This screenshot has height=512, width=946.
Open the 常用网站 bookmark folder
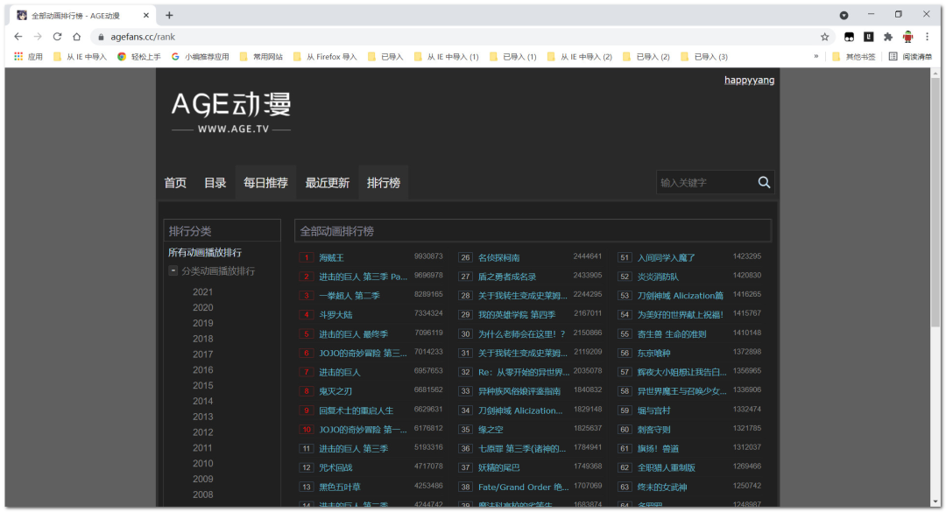point(261,57)
